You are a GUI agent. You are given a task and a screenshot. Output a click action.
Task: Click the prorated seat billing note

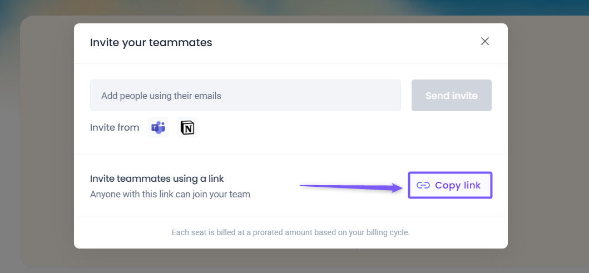pyautogui.click(x=290, y=232)
